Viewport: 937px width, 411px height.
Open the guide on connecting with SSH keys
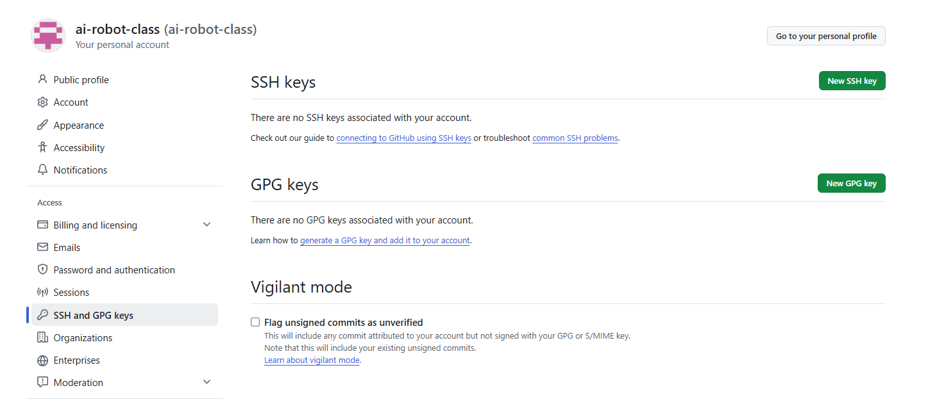(x=403, y=138)
